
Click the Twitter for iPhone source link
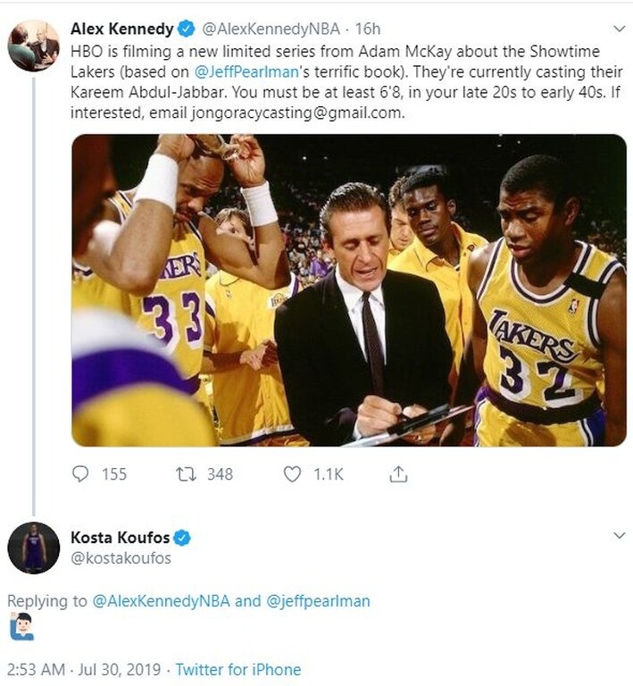[238, 669]
